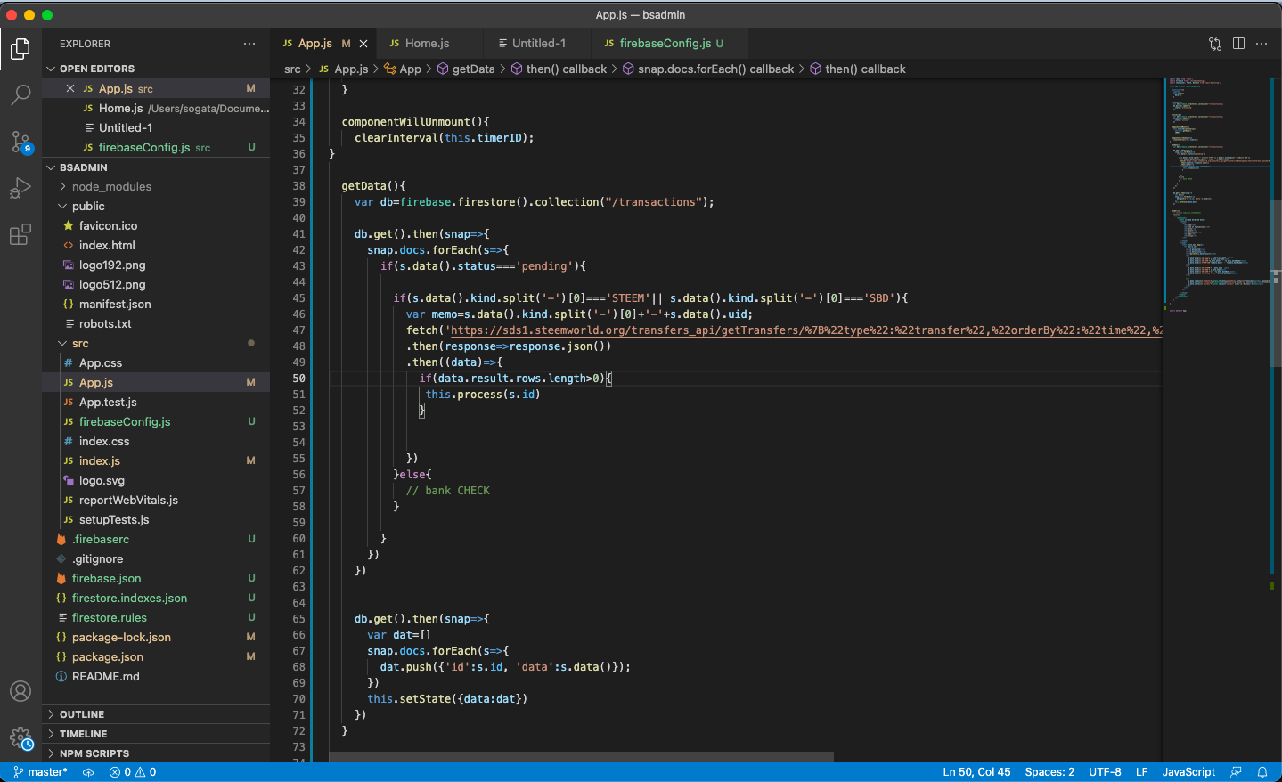1282x782 pixels.
Task: Open the Search view in activity bar
Action: click(20, 94)
